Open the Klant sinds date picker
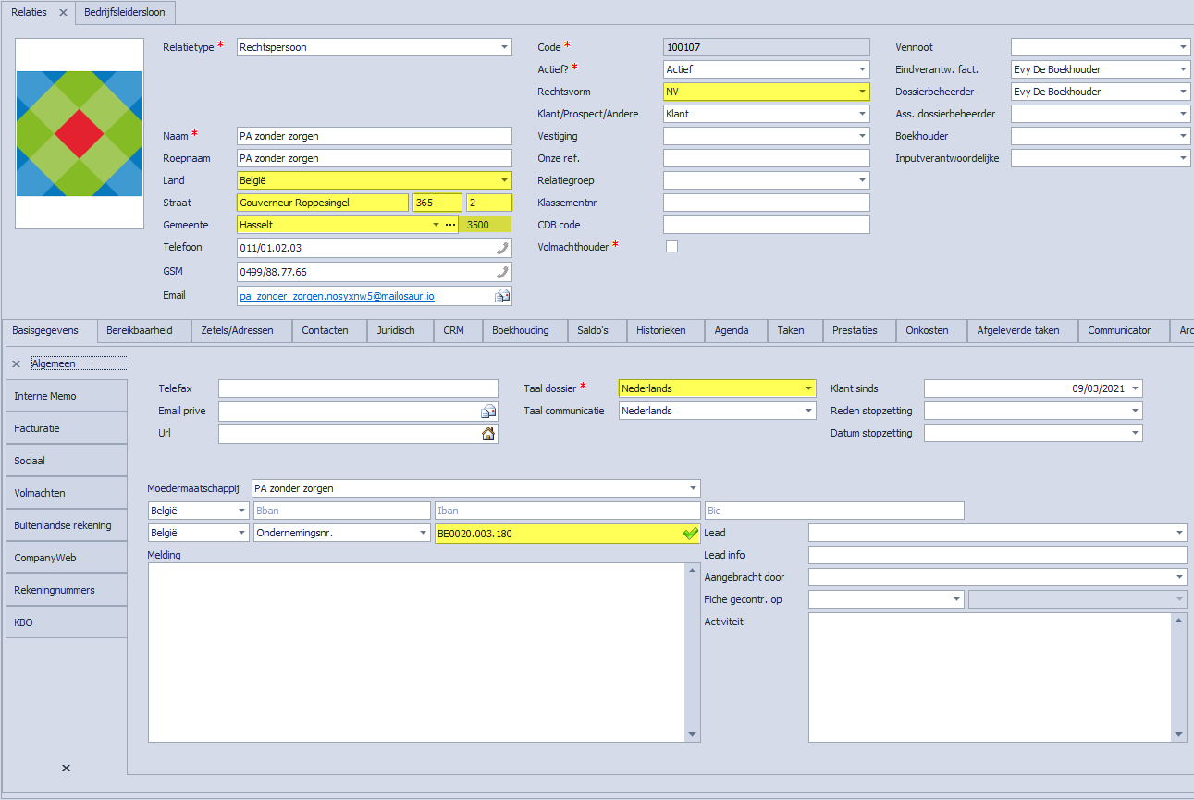This screenshot has height=800, width=1194. click(1135, 388)
